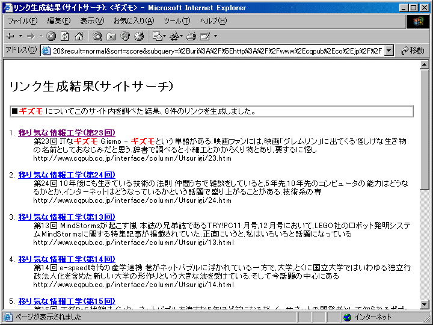This screenshot has width=433, height=325.
Task: Open the Forward button history dropdown
Action: (x=41, y=36)
